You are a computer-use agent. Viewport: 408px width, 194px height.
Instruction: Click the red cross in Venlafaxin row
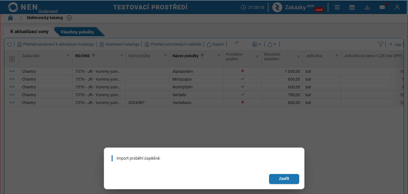[x=242, y=102]
